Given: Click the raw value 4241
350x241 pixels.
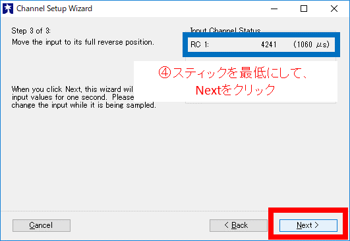Looking at the screenshot, I should click(x=269, y=45).
